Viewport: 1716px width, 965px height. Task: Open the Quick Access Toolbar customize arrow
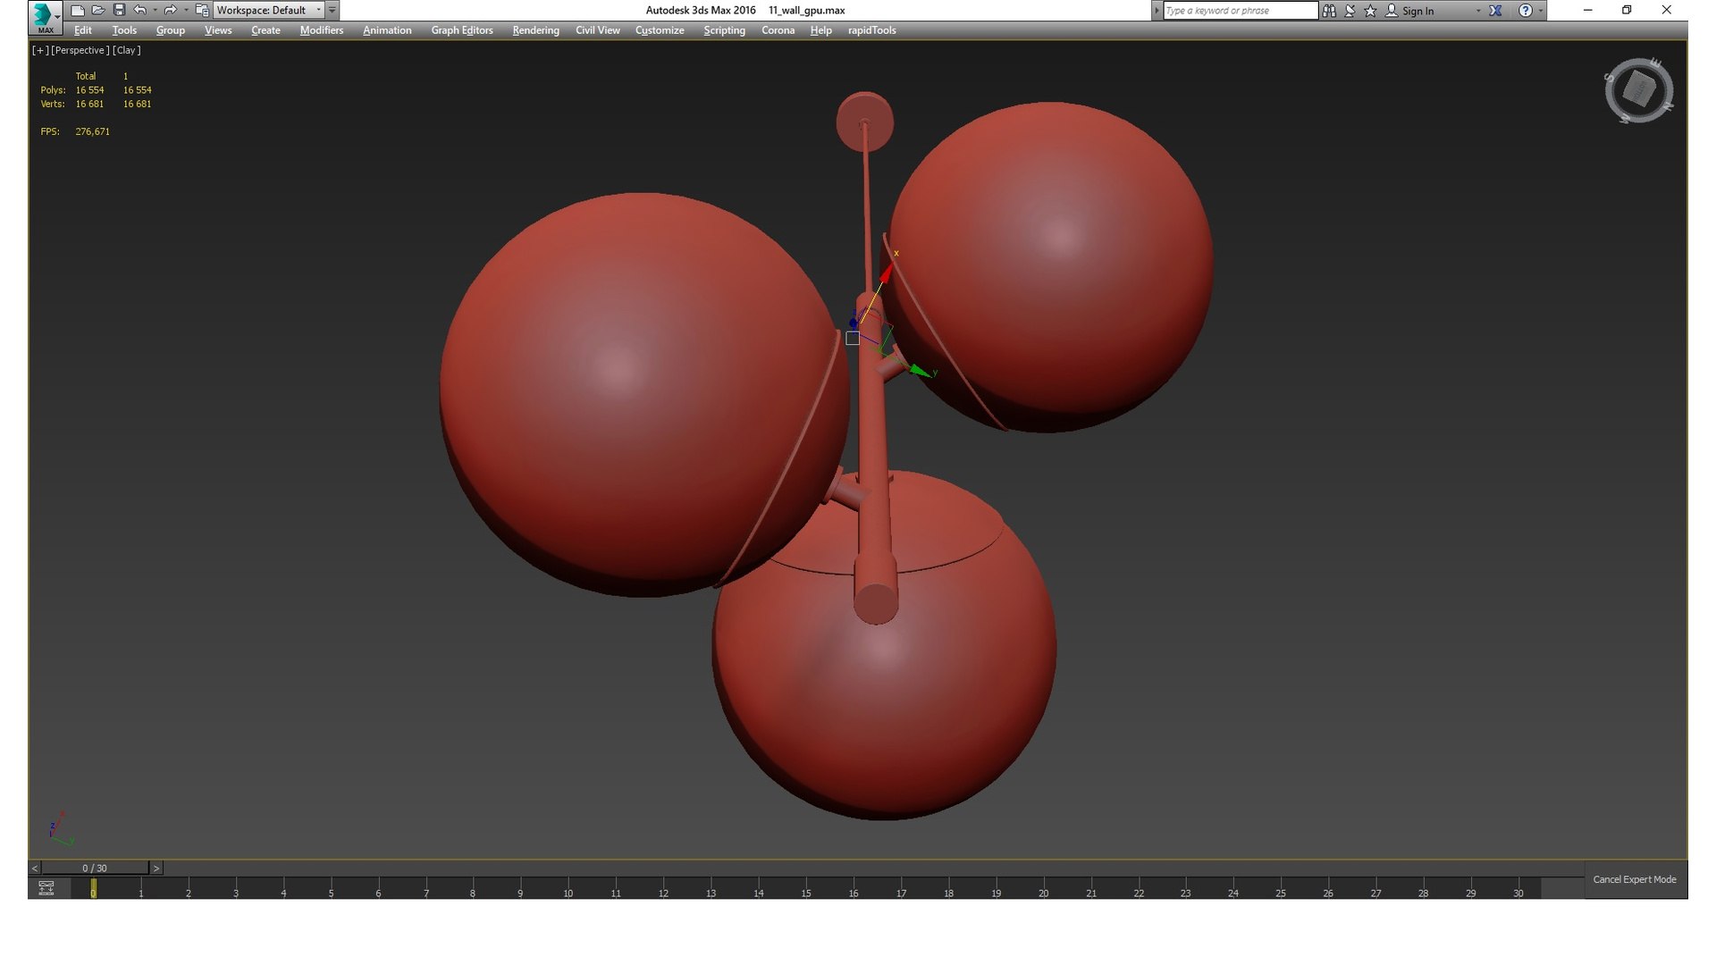332,10
